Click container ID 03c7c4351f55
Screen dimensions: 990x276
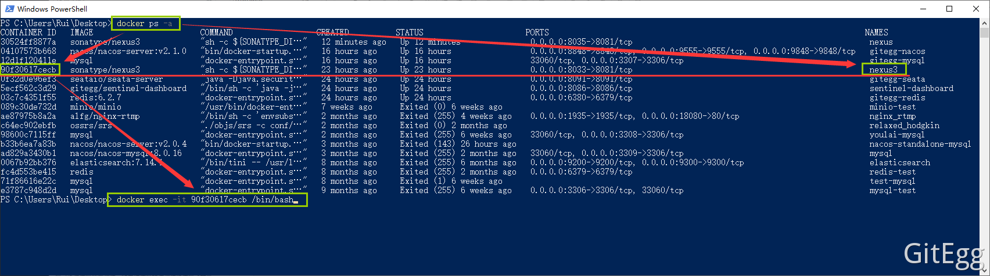tap(28, 97)
